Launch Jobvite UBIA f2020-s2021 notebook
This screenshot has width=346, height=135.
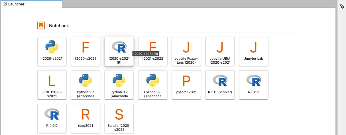(x=220, y=51)
